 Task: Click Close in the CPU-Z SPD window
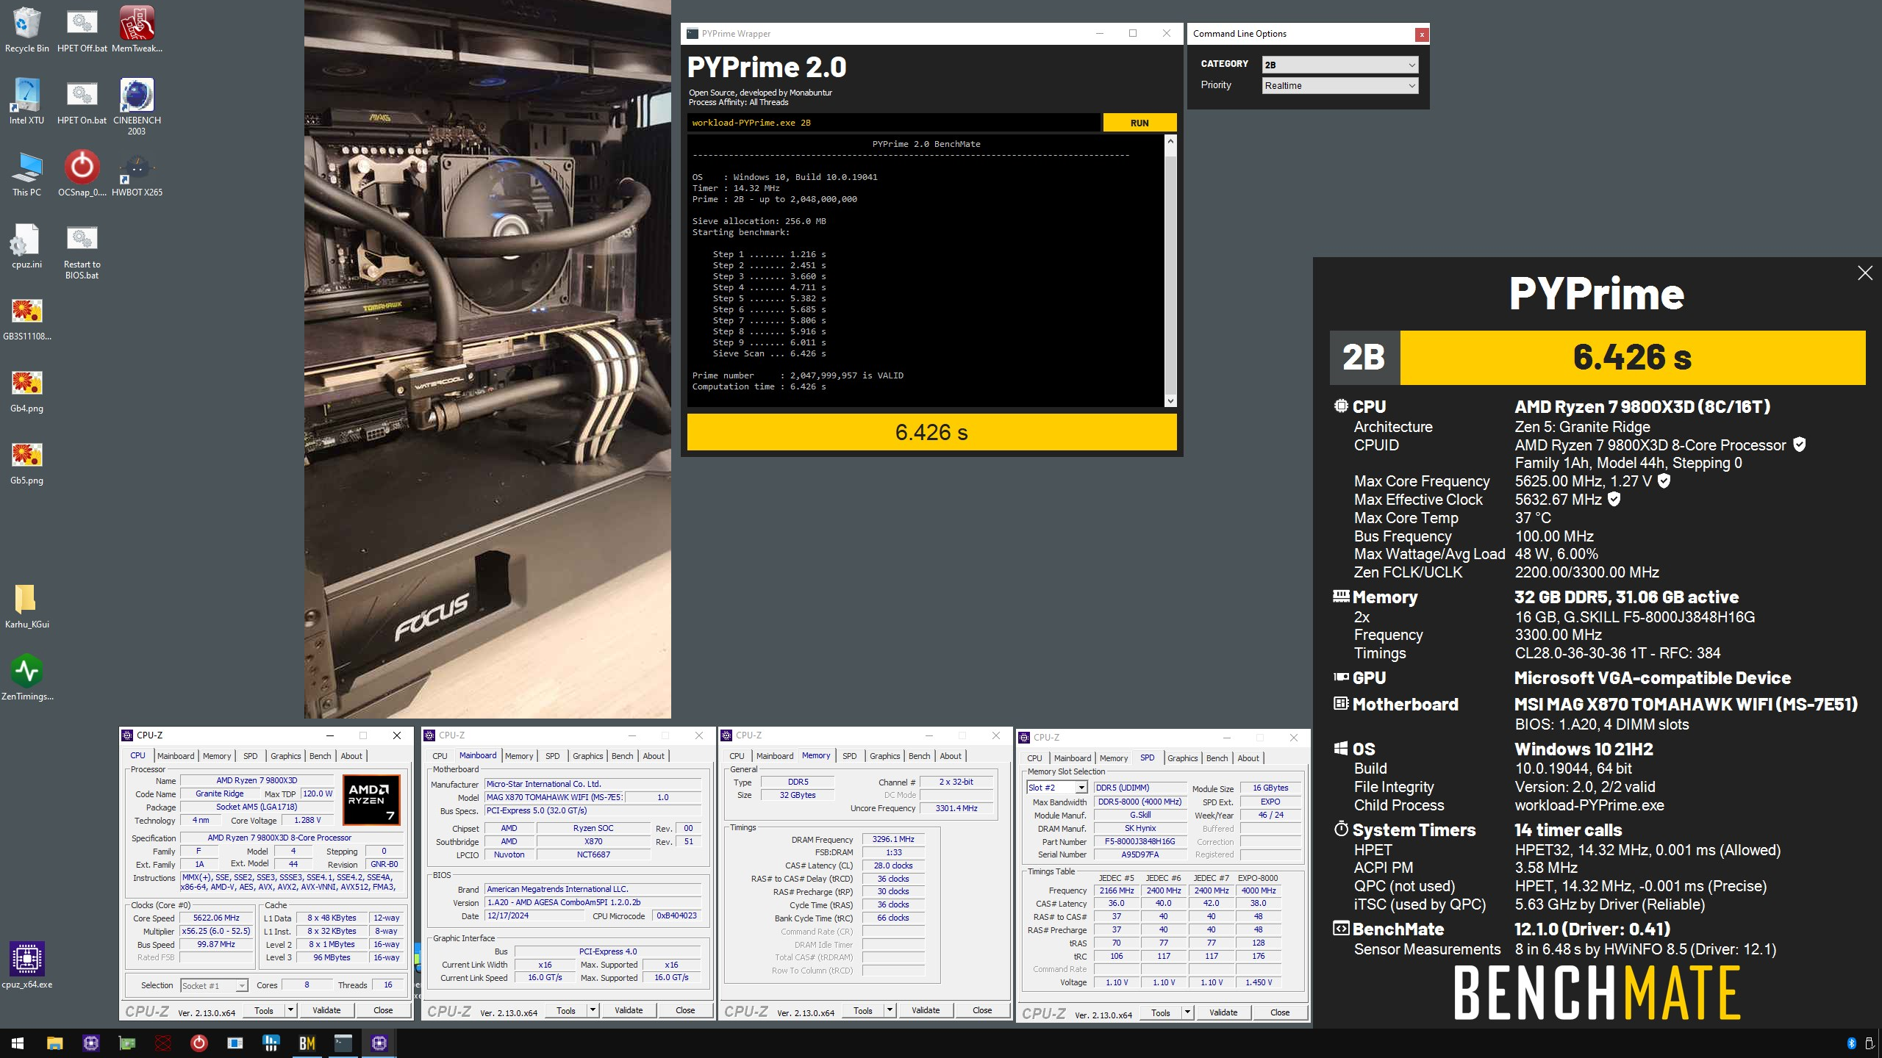coord(1280,1012)
